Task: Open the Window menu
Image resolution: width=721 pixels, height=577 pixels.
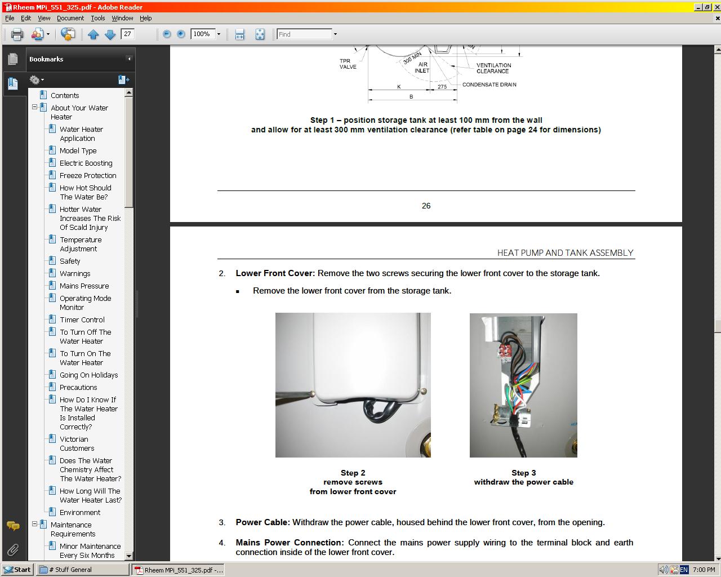Action: coord(122,18)
